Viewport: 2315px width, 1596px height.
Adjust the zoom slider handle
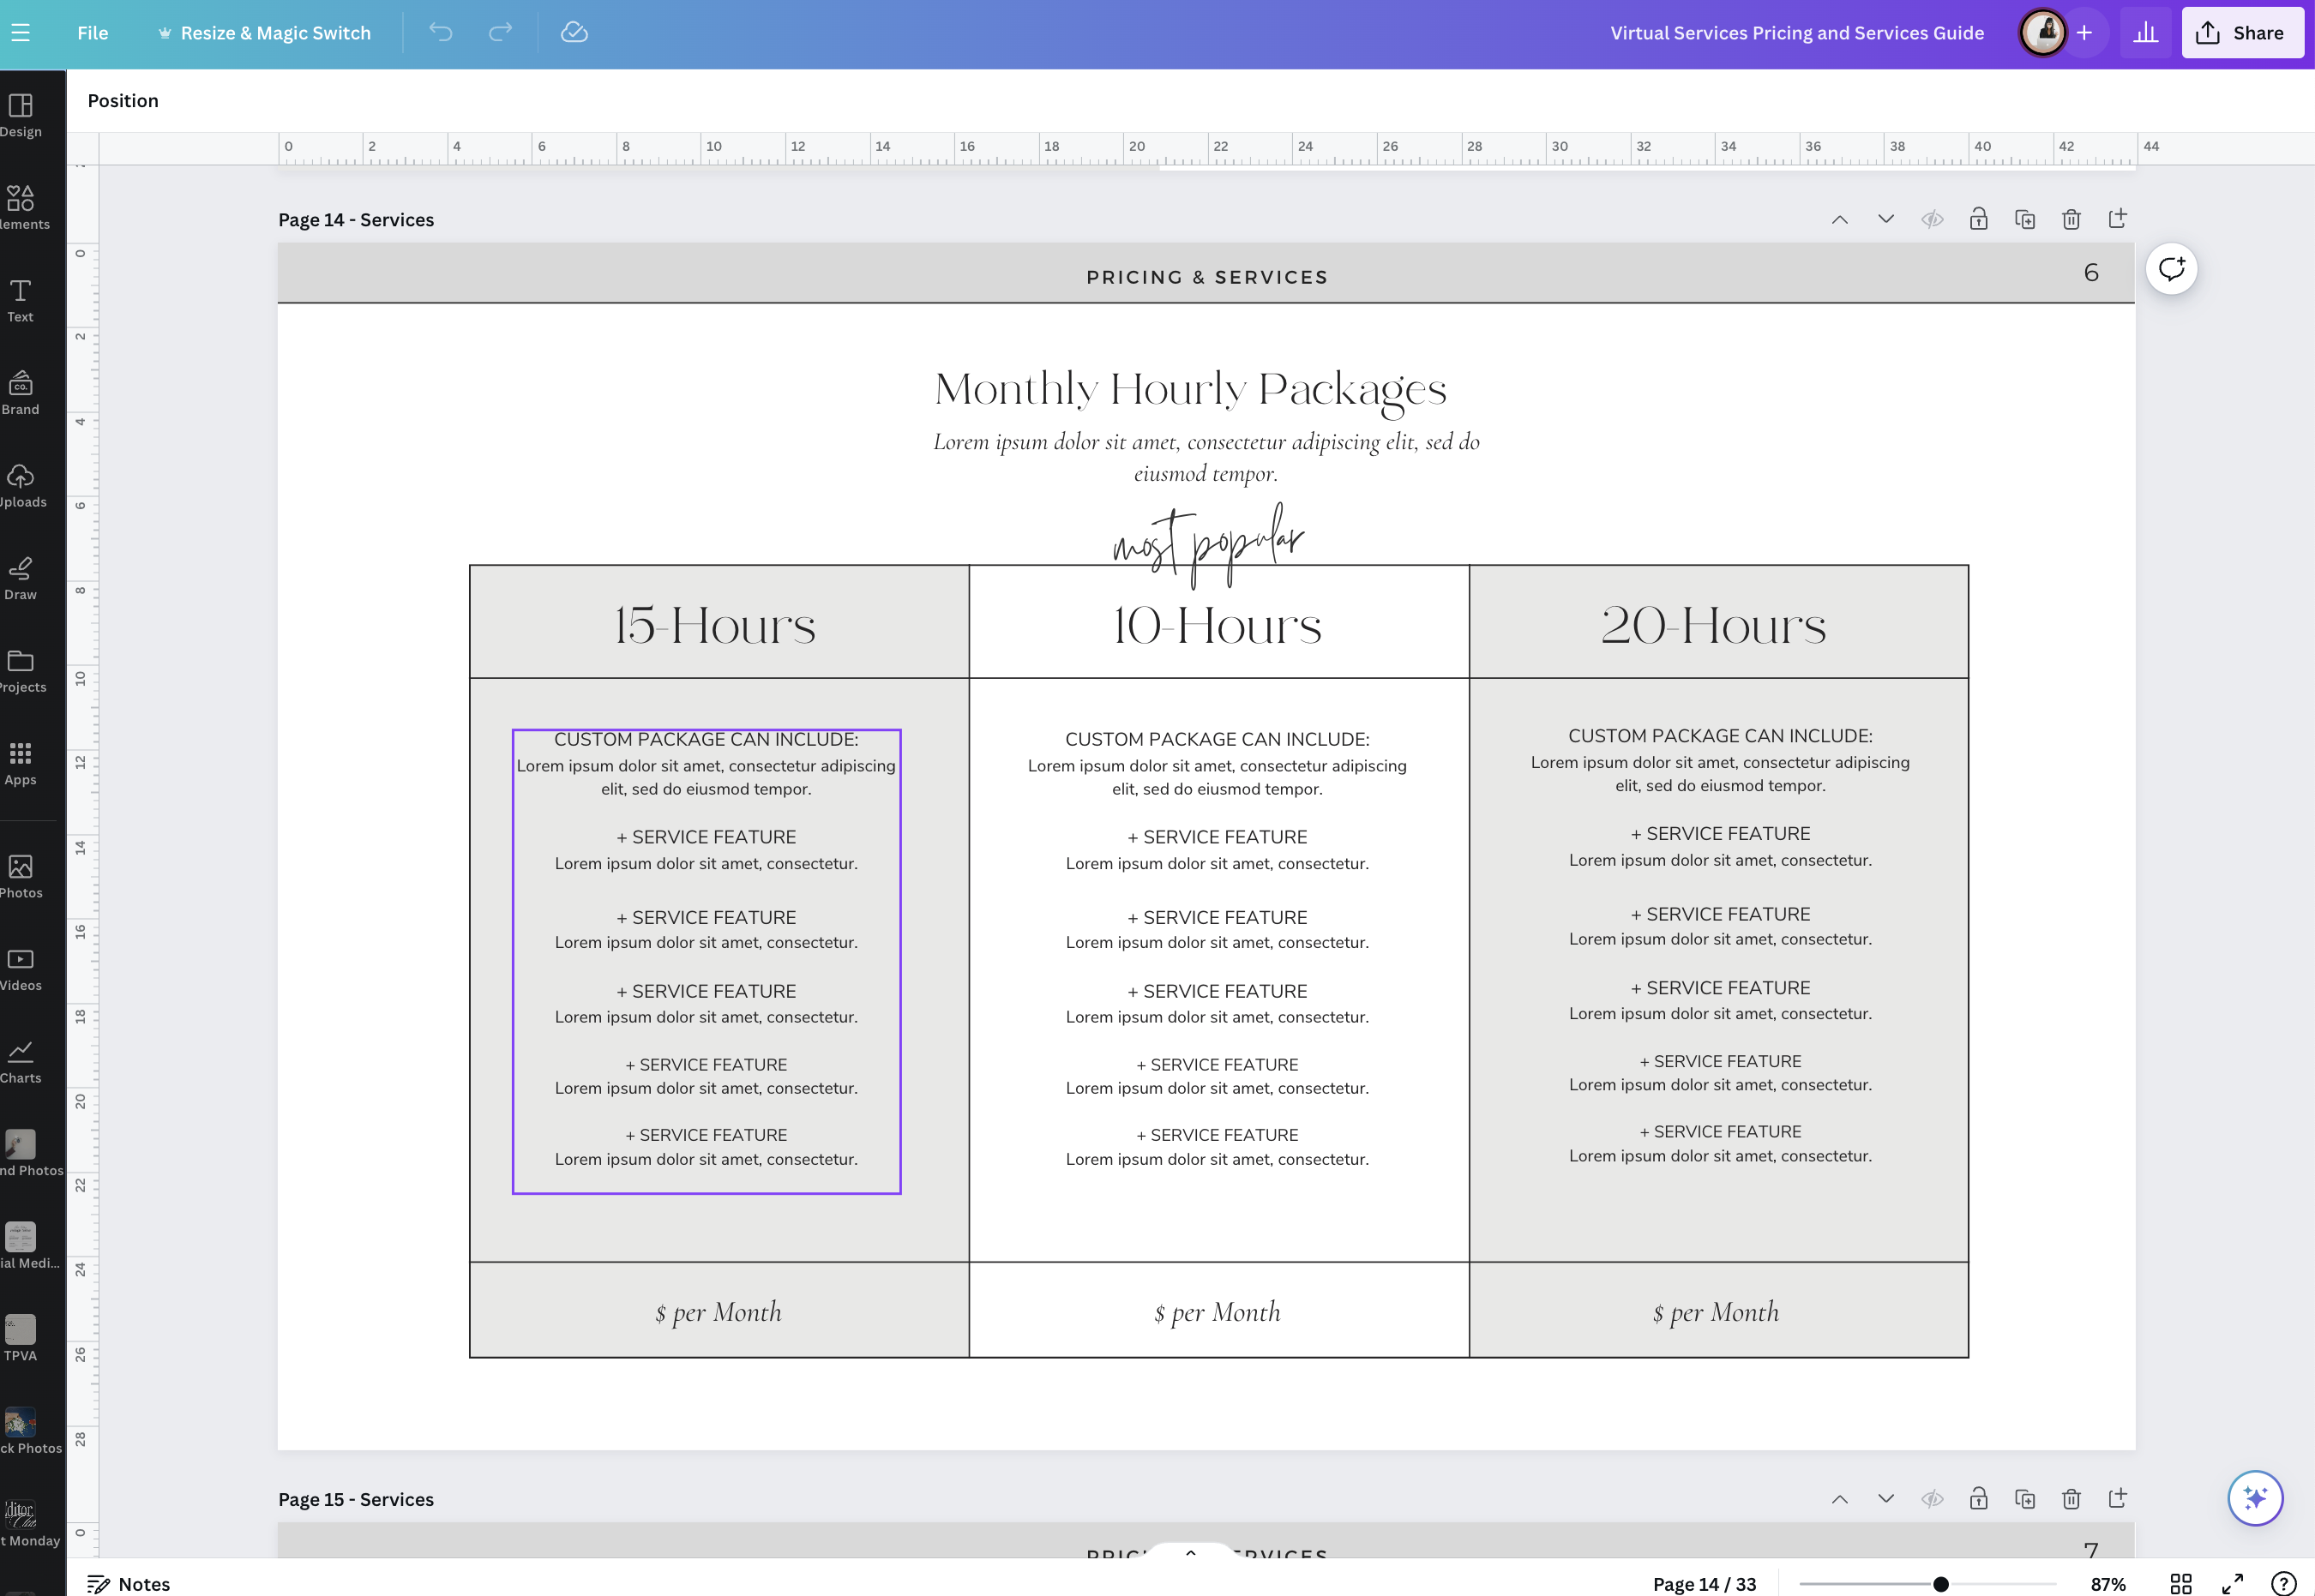pos(1941,1584)
